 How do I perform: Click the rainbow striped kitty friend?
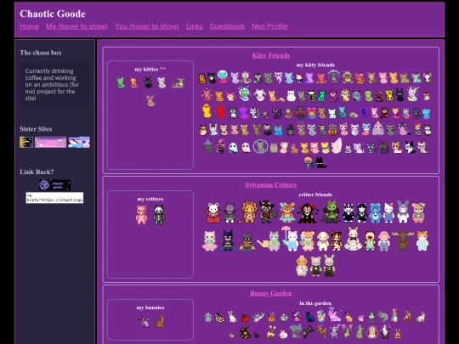click(x=311, y=113)
